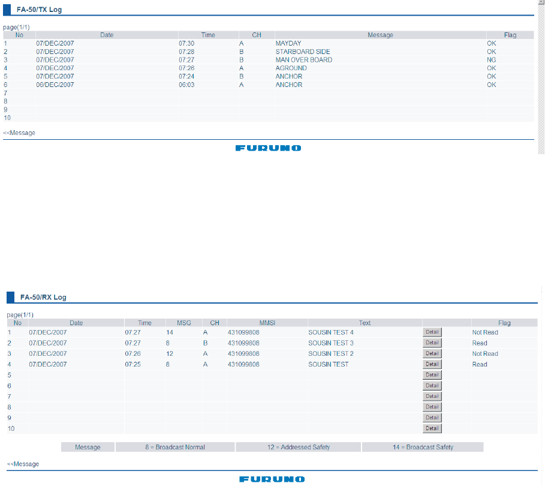Click OK flag of MAYDAY row

tap(492, 43)
